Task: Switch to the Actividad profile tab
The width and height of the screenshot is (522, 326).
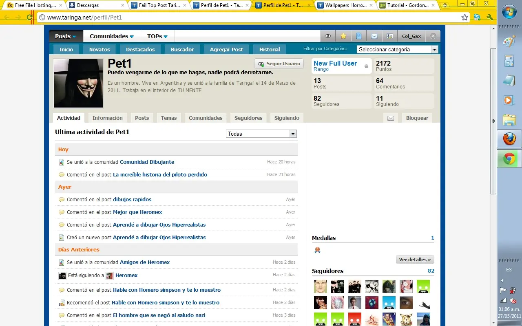Action: 69,118
